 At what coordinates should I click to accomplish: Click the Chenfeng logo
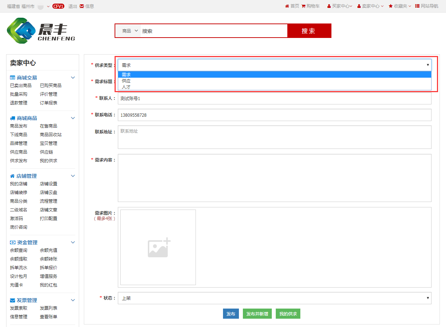pyautogui.click(x=40, y=31)
